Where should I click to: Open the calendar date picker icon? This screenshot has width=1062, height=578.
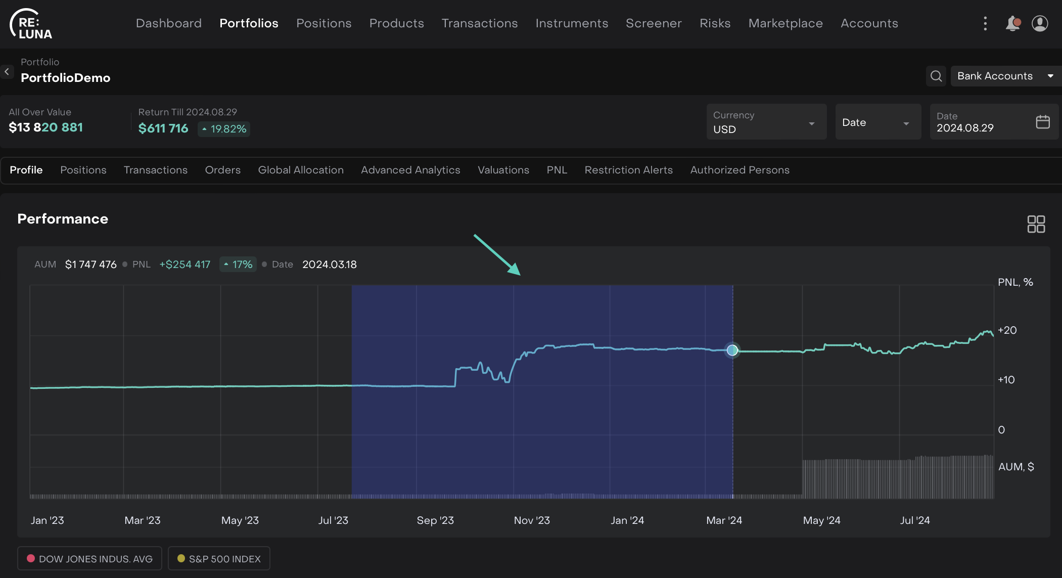tap(1043, 122)
